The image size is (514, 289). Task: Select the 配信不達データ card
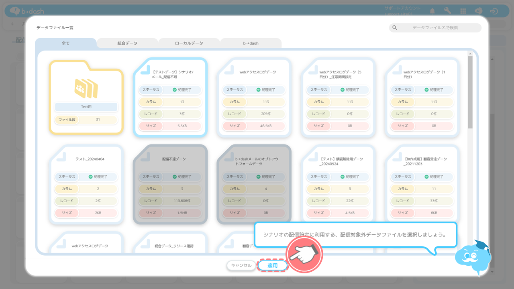(170, 184)
